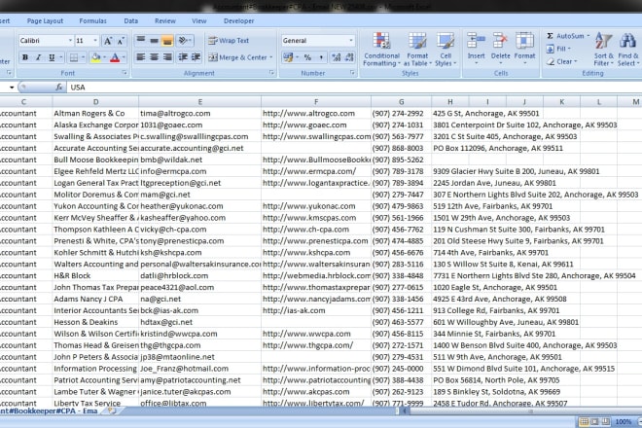Apply Comma Style format
Viewport: 642px width, 428px height.
pyautogui.click(x=321, y=57)
